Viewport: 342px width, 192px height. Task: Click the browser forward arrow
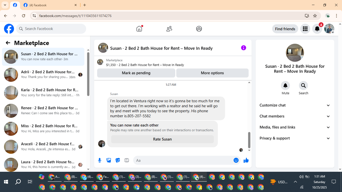[x=15, y=16]
